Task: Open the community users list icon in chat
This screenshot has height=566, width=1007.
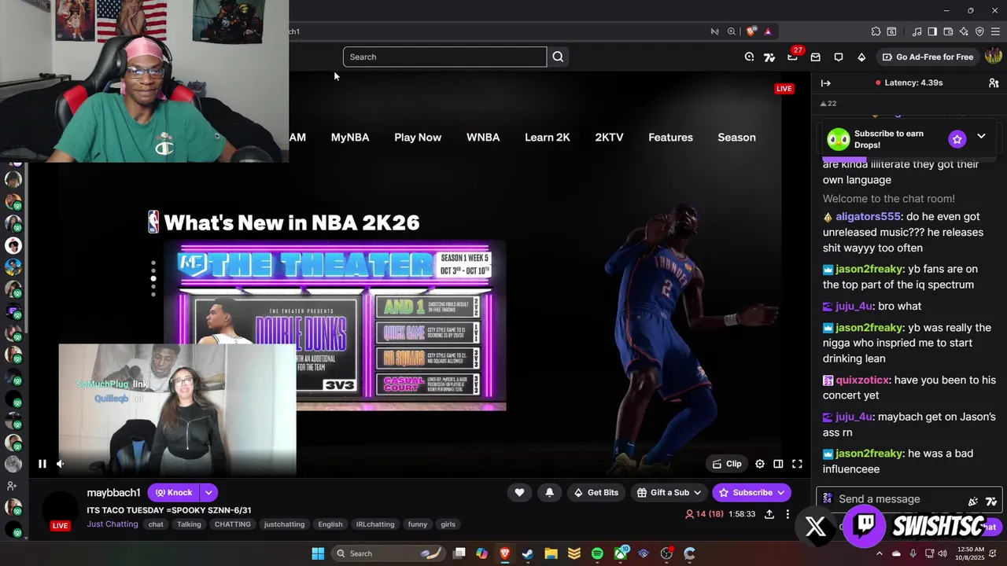Action: 994,83
